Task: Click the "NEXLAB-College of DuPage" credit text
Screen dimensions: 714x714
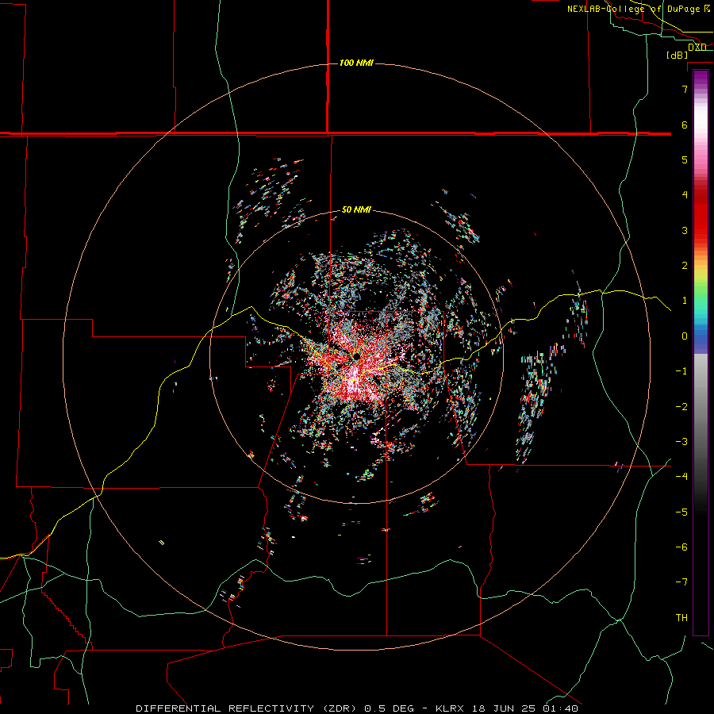Action: [635, 9]
